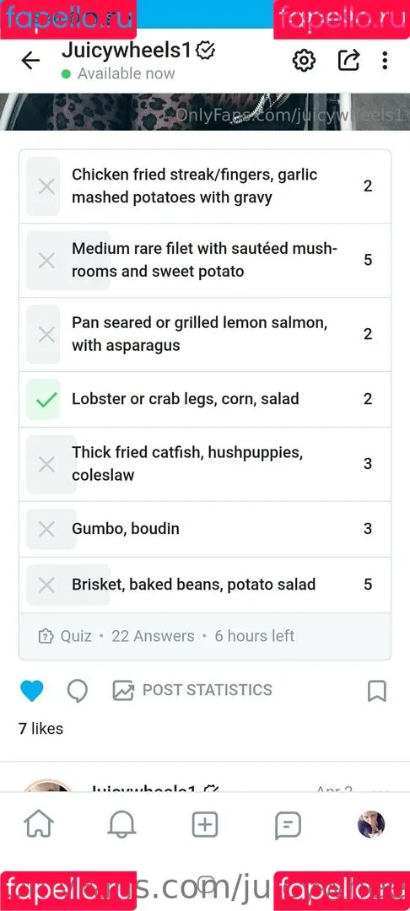Image resolution: width=410 pixels, height=911 pixels.
Task: Bookmark this post
Action: point(377,690)
